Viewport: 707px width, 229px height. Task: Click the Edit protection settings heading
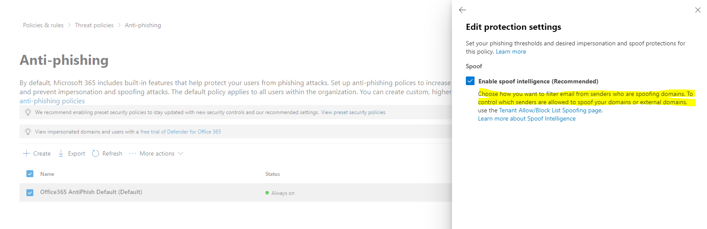click(x=513, y=27)
